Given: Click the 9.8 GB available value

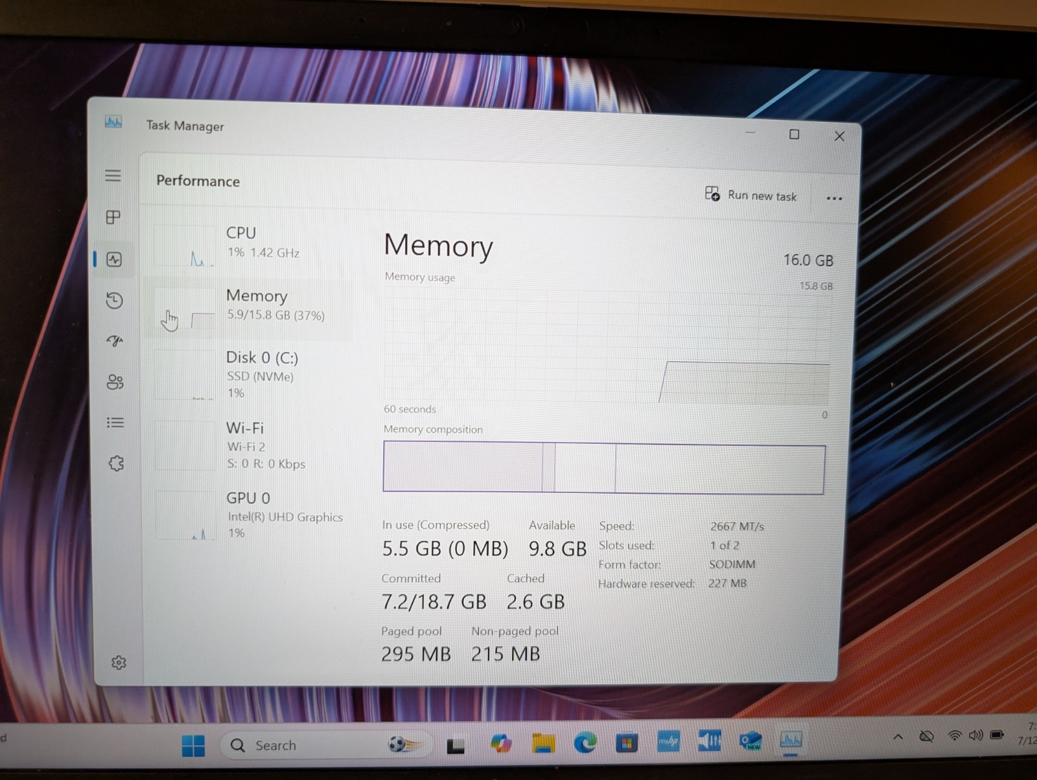Looking at the screenshot, I should pos(557,549).
